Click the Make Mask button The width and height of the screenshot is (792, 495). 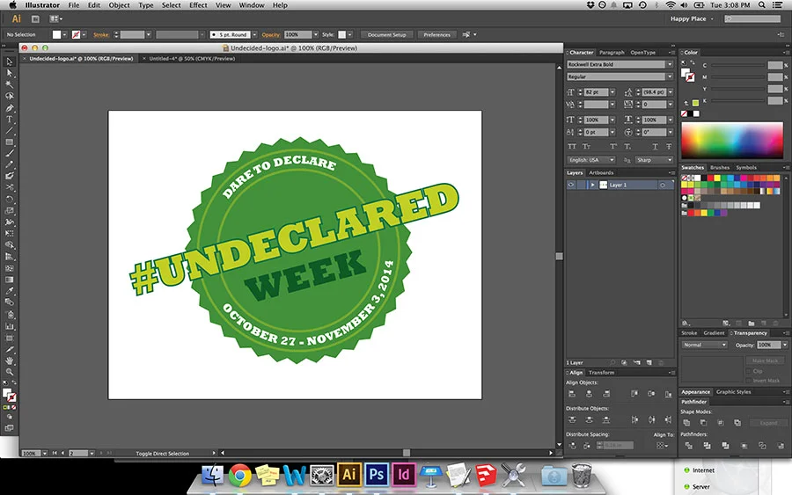coord(765,360)
